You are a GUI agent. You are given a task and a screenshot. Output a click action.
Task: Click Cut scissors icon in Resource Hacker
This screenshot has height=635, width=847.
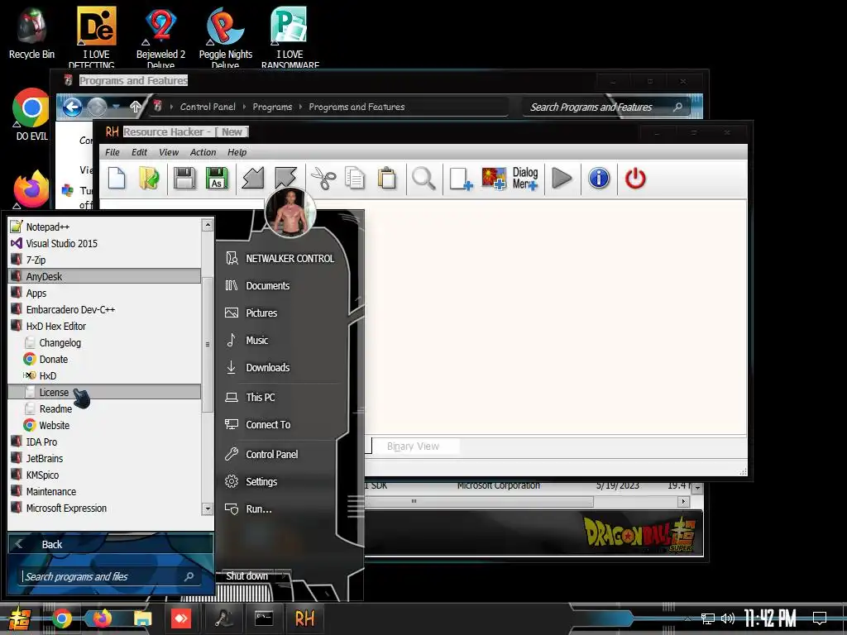click(x=323, y=179)
